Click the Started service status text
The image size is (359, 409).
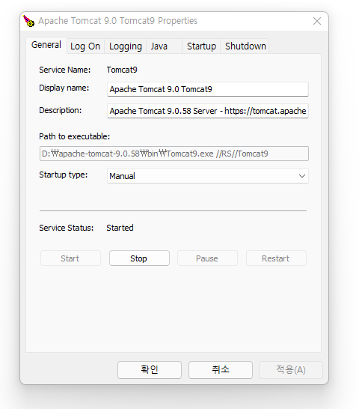tap(120, 228)
